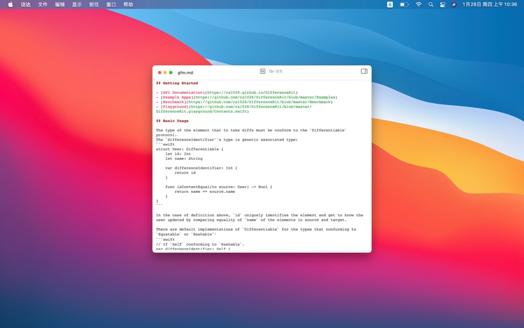
Task: Click the 'let id: Int' line
Action: 178,154
